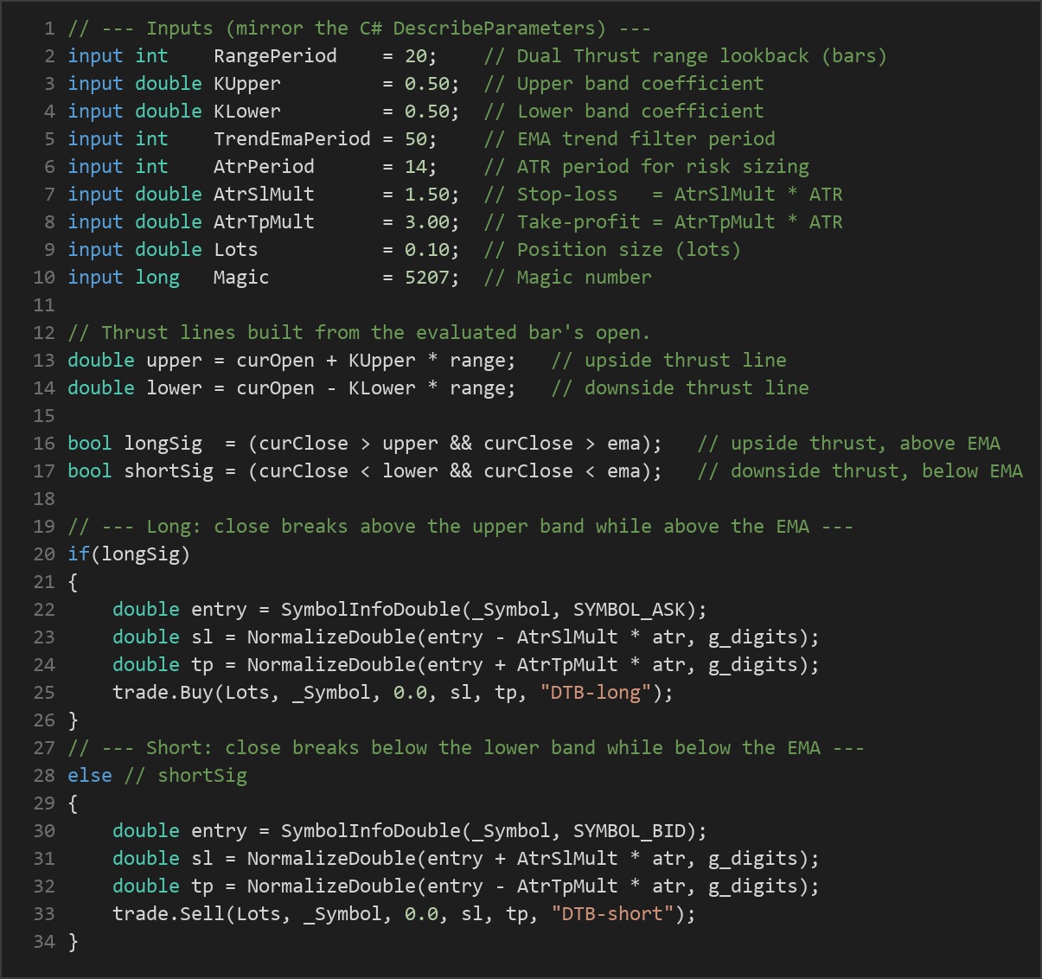Click the closing brace on line 26

(x=73, y=720)
